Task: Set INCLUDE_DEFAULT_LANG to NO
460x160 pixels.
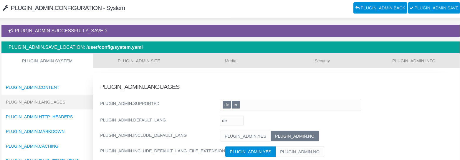Action: pyautogui.click(x=295, y=136)
